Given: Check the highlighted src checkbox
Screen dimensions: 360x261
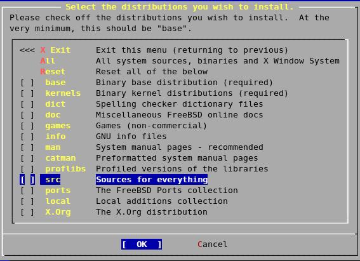Looking at the screenshot, I should (27, 180).
